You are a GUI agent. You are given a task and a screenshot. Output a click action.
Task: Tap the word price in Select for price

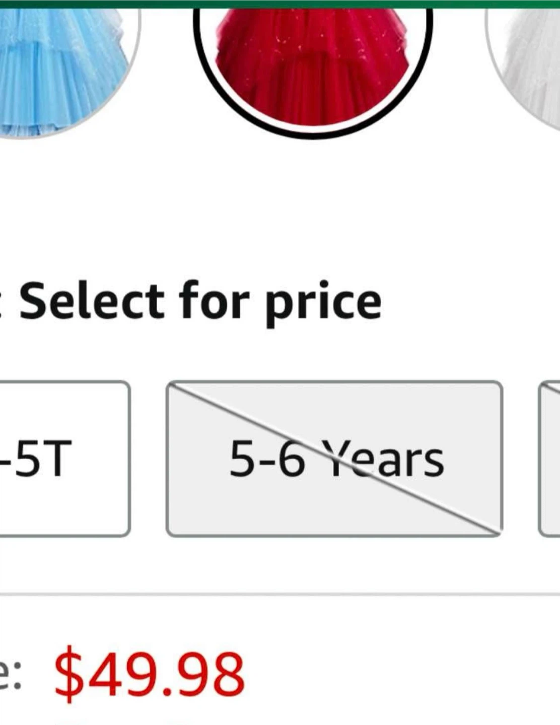click(x=323, y=304)
